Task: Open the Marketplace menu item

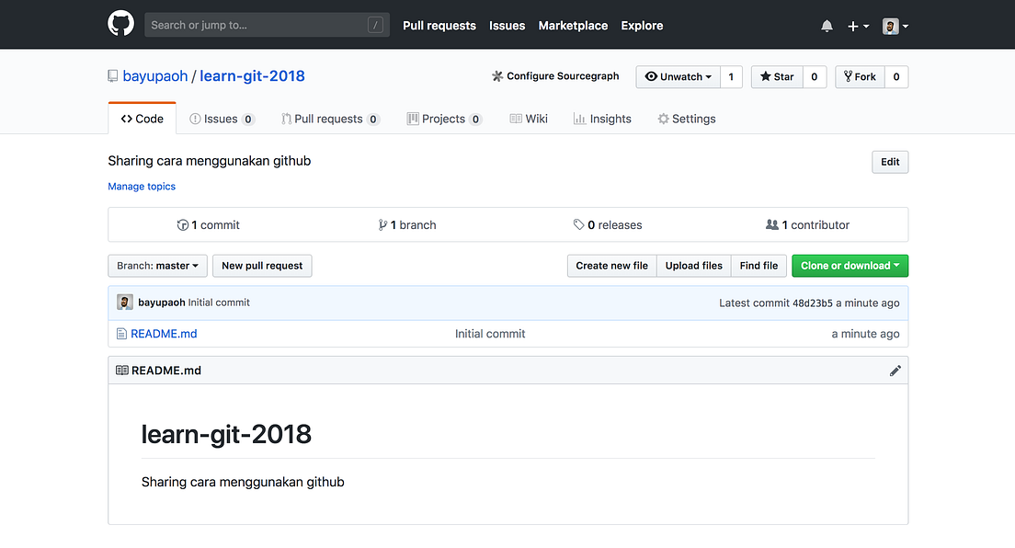Action: click(x=573, y=26)
